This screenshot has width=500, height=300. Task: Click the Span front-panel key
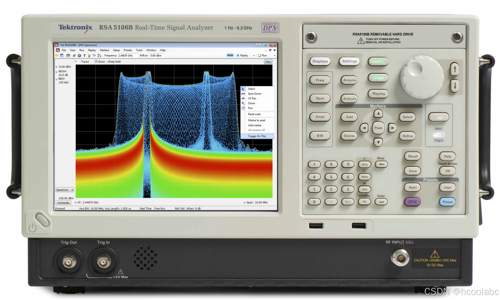coord(320,98)
